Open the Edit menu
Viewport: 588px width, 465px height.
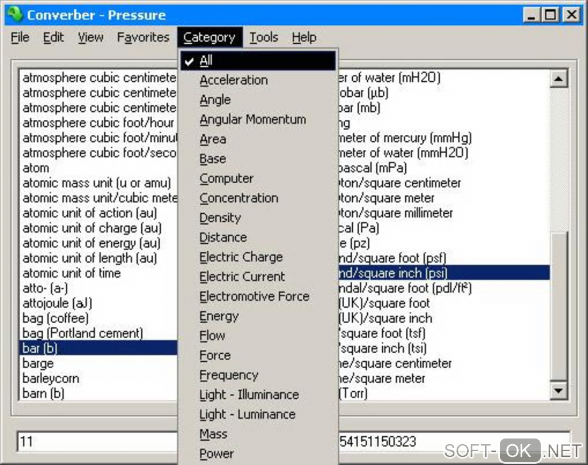click(x=53, y=37)
